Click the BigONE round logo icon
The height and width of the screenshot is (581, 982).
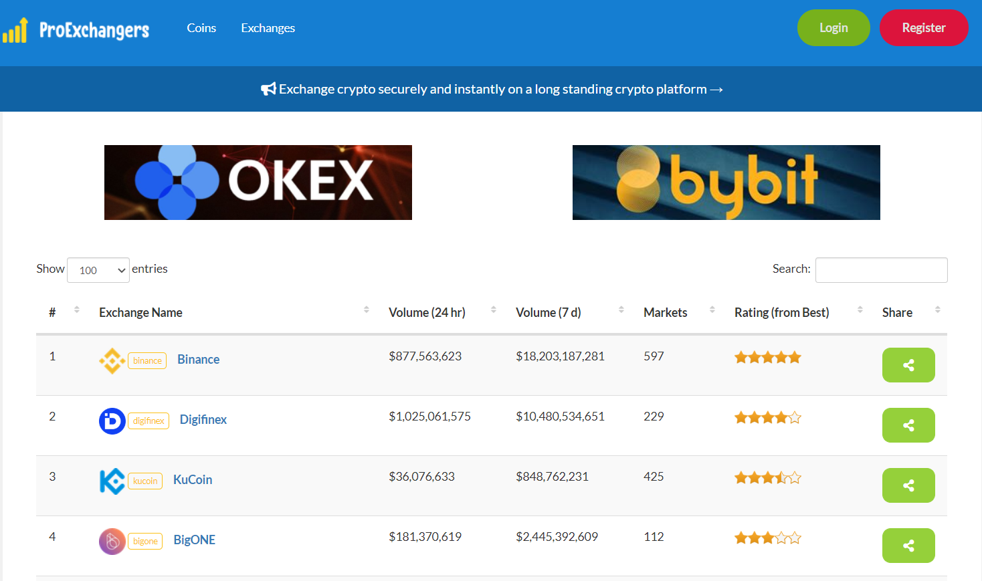[112, 542]
